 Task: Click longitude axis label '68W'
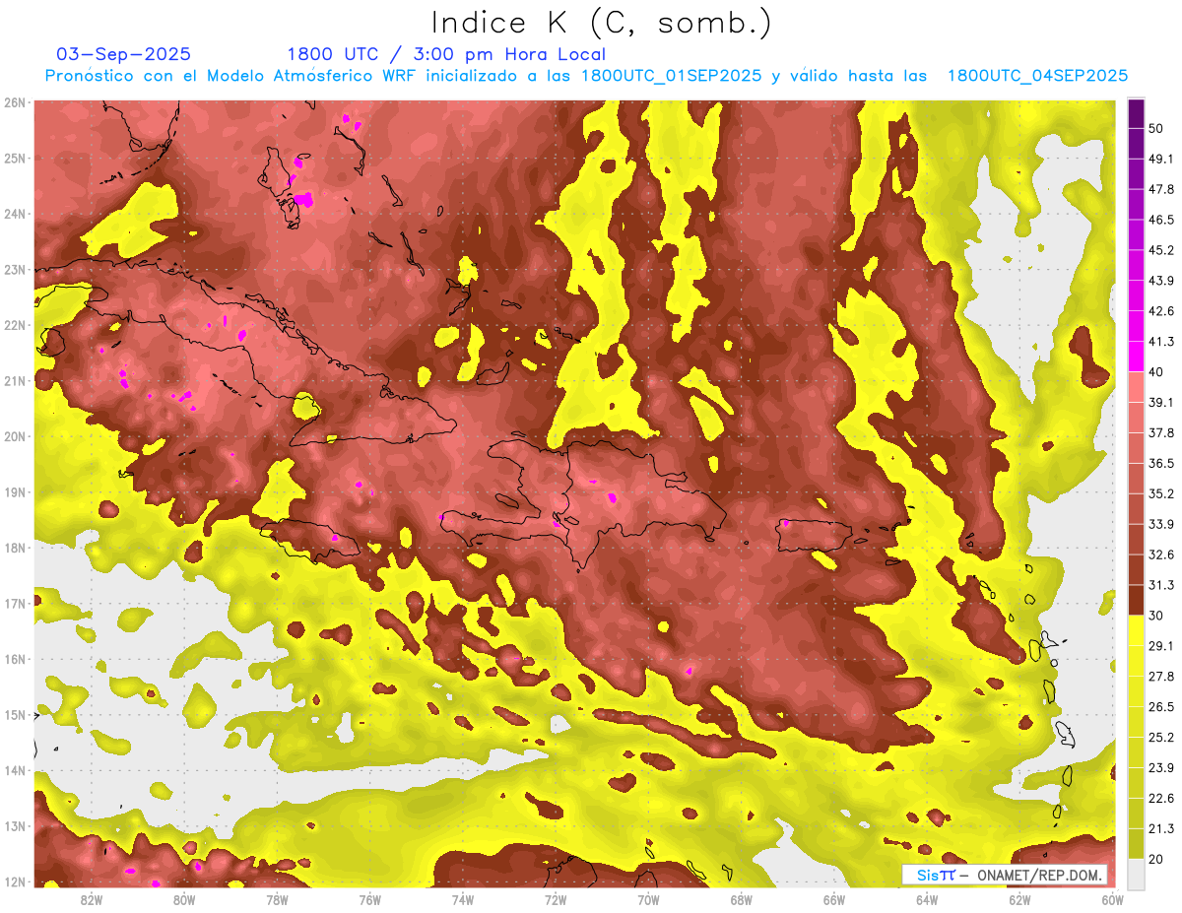coord(741,899)
